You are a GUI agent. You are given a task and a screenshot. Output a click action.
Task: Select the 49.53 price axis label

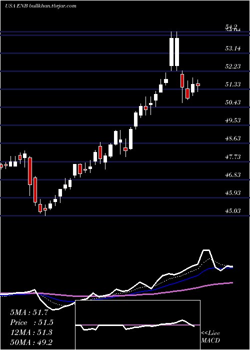233,120
